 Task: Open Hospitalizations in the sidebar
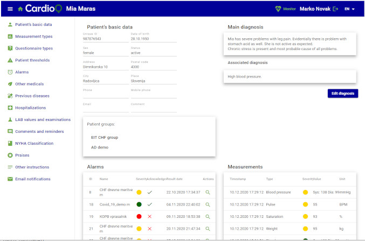click(x=31, y=108)
